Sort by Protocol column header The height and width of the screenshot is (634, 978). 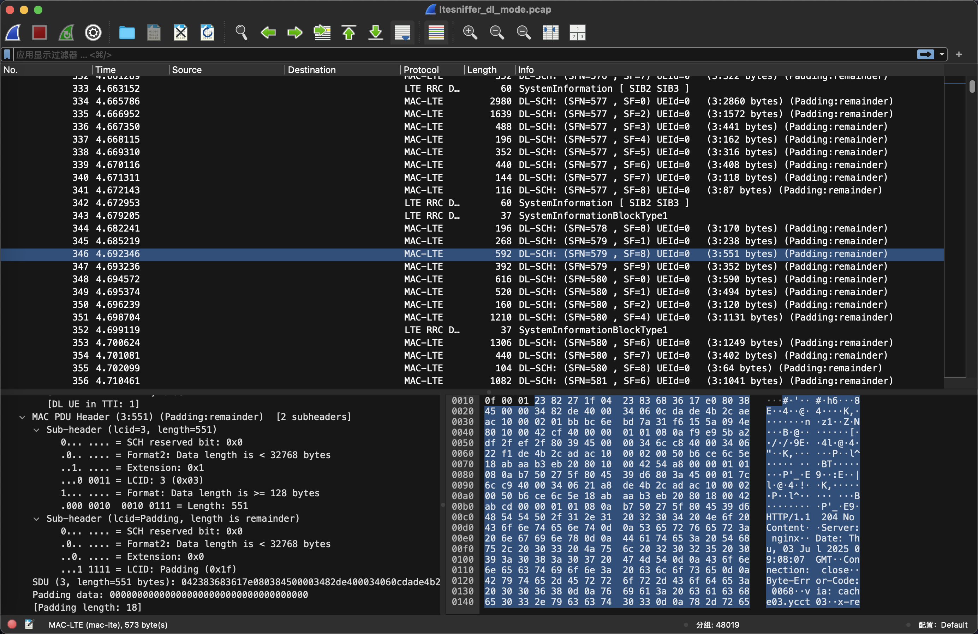coord(433,70)
